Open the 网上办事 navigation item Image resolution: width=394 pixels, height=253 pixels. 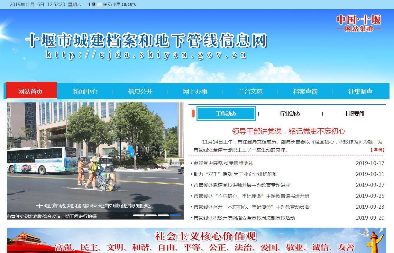click(x=195, y=92)
